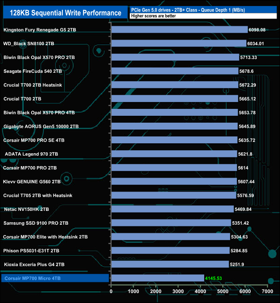Click the 1000 axis tick label
The width and height of the screenshot is (280, 303).
point(134,291)
